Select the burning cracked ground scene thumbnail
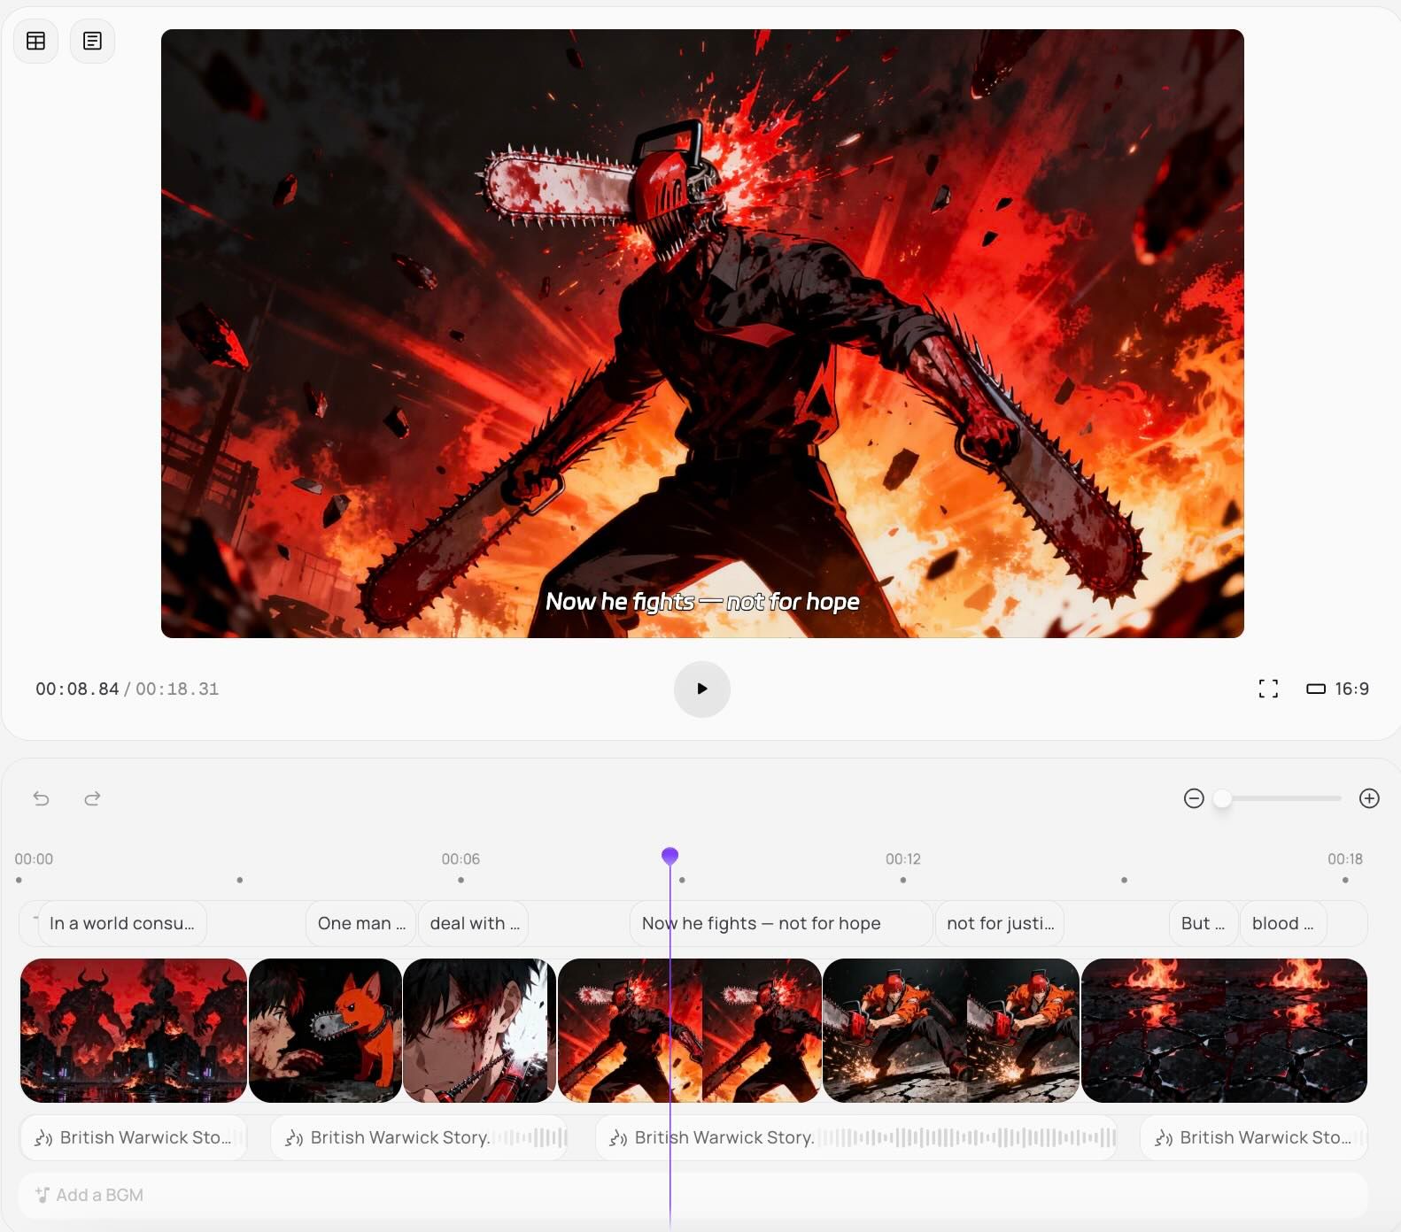The height and width of the screenshot is (1232, 1401). pyautogui.click(x=1224, y=1030)
